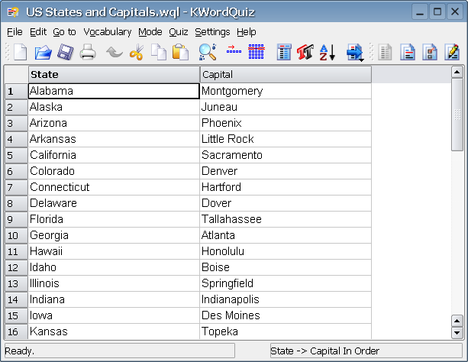The width and height of the screenshot is (468, 362).
Task: Select the Idaho cell
Action: tap(114, 267)
